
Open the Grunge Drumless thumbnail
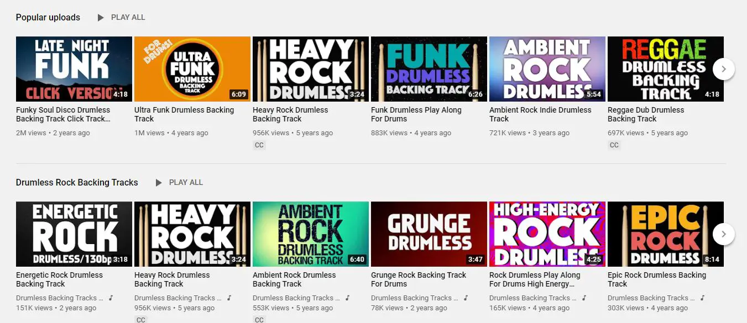[x=429, y=234]
